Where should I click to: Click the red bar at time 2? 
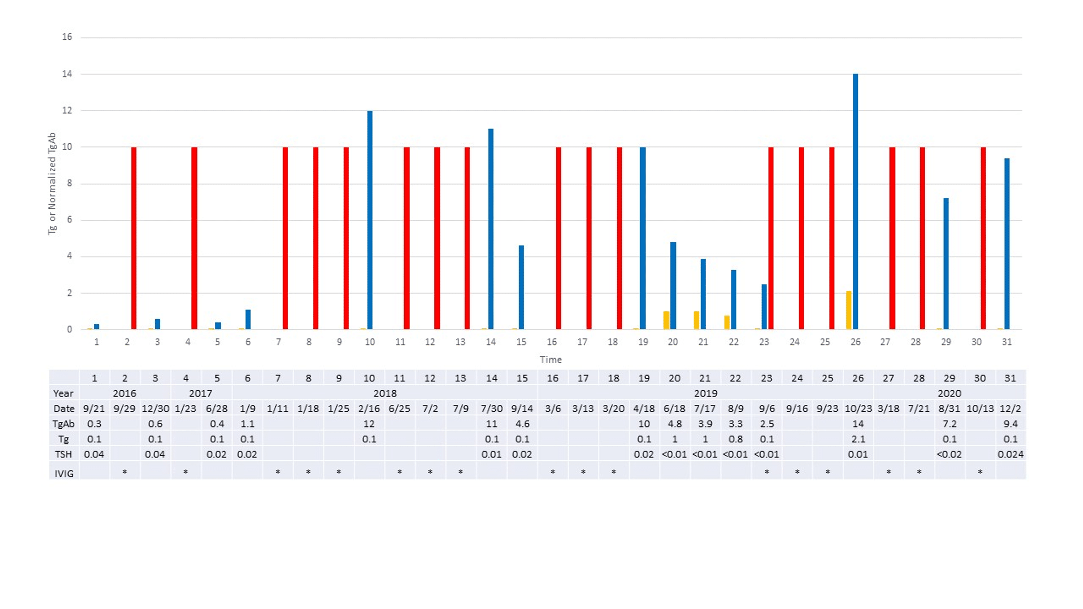pyautogui.click(x=134, y=238)
